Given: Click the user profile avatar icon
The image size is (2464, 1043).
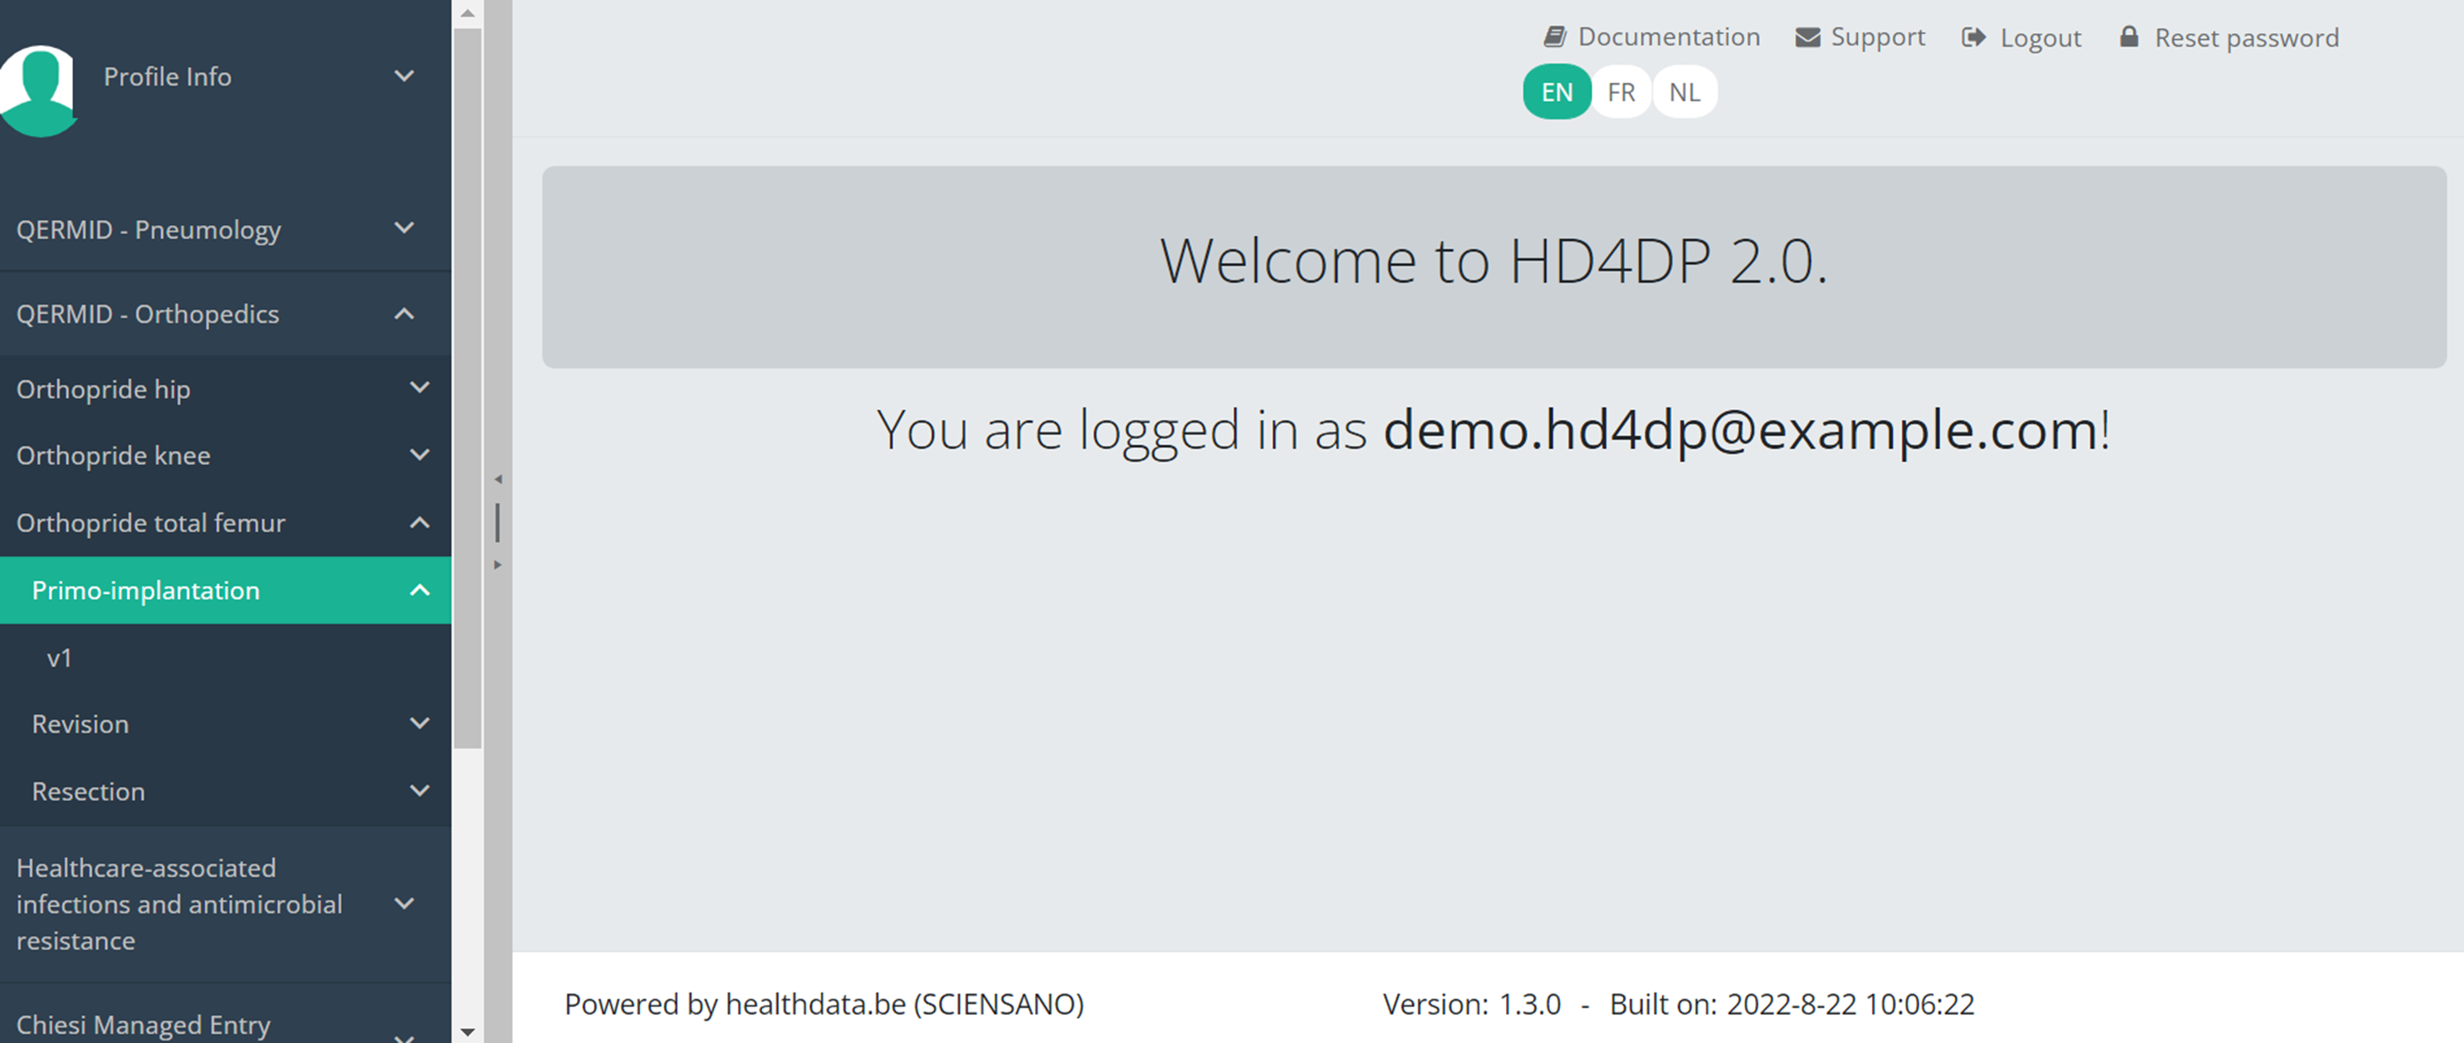Looking at the screenshot, I should pyautogui.click(x=38, y=90).
